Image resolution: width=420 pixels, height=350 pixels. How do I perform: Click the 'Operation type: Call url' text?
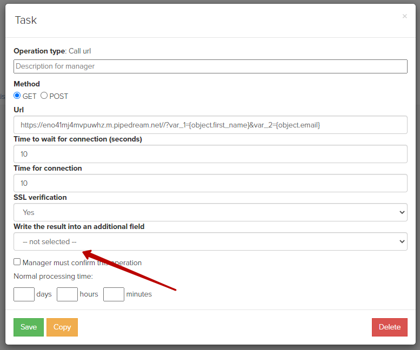coord(52,51)
